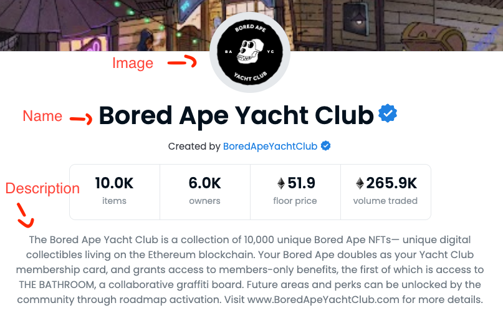Image resolution: width=503 pixels, height=318 pixels.
Task: Click the red Image annotation label
Action: (133, 64)
